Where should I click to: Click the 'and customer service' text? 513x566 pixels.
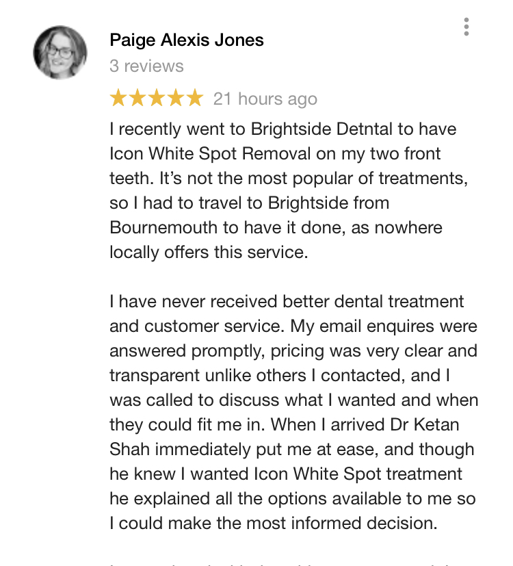pyautogui.click(x=195, y=326)
